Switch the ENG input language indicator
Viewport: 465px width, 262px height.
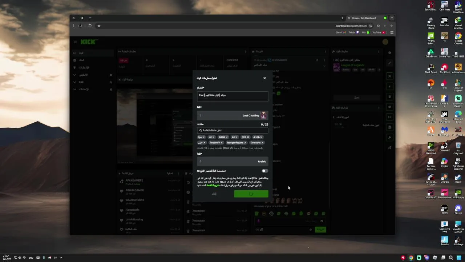(x=31, y=258)
